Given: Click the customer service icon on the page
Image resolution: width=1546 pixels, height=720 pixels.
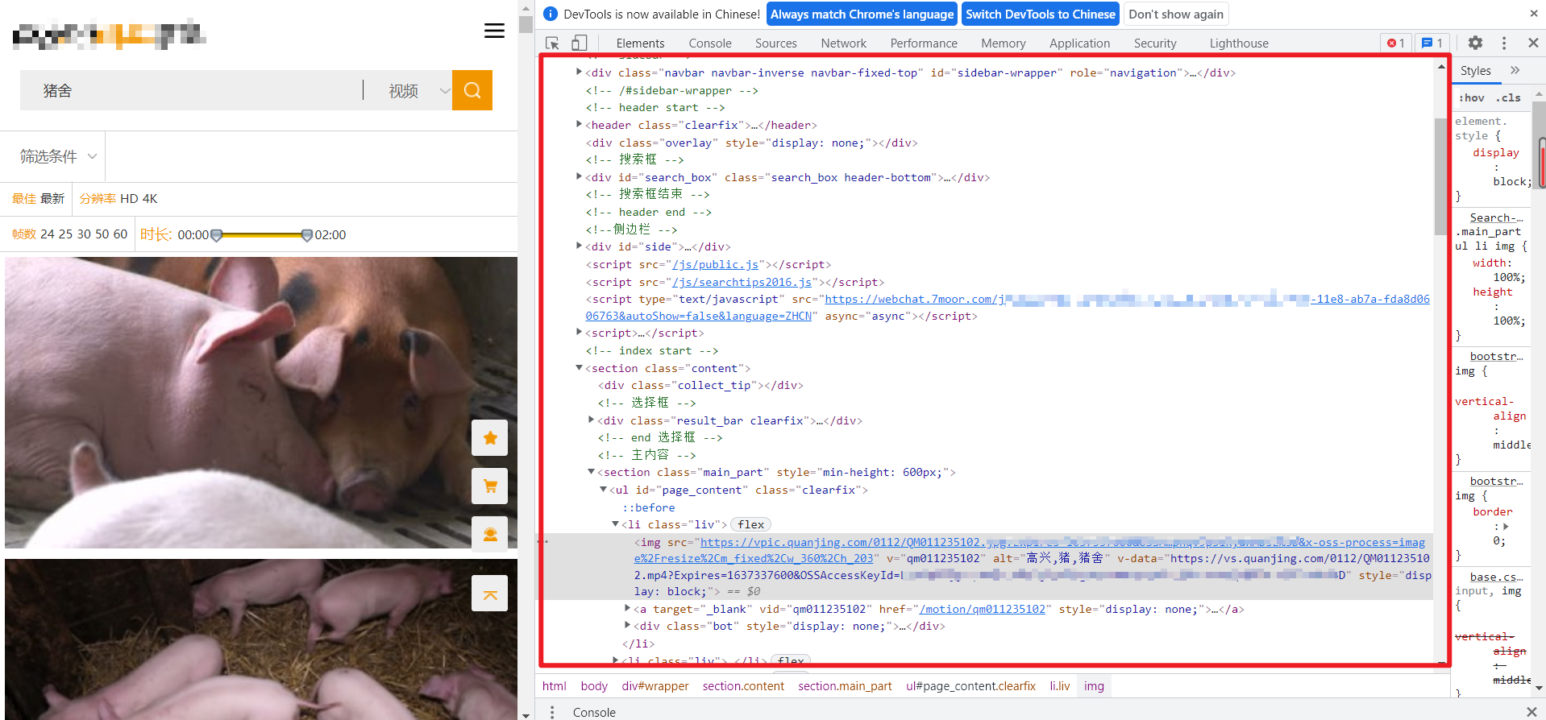Looking at the screenshot, I should (490, 534).
